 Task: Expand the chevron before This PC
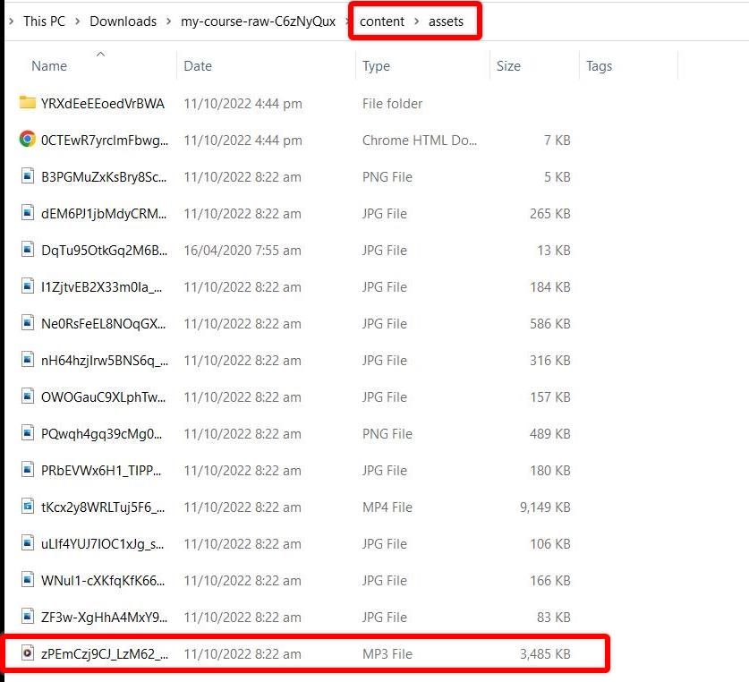click(12, 21)
